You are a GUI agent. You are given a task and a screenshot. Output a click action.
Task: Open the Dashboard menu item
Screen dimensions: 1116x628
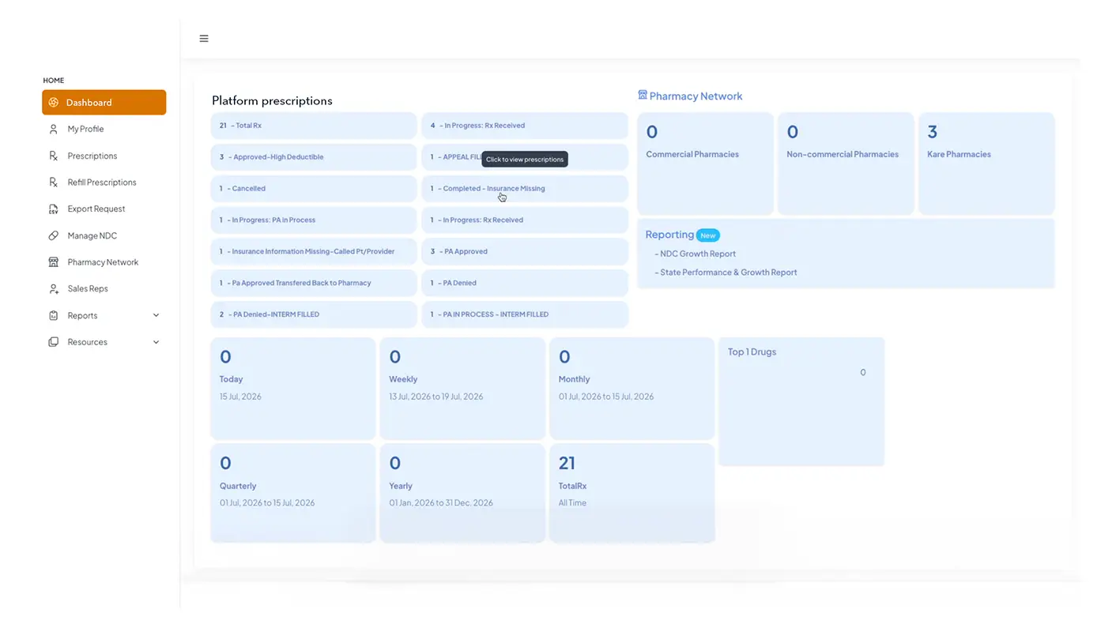104,103
